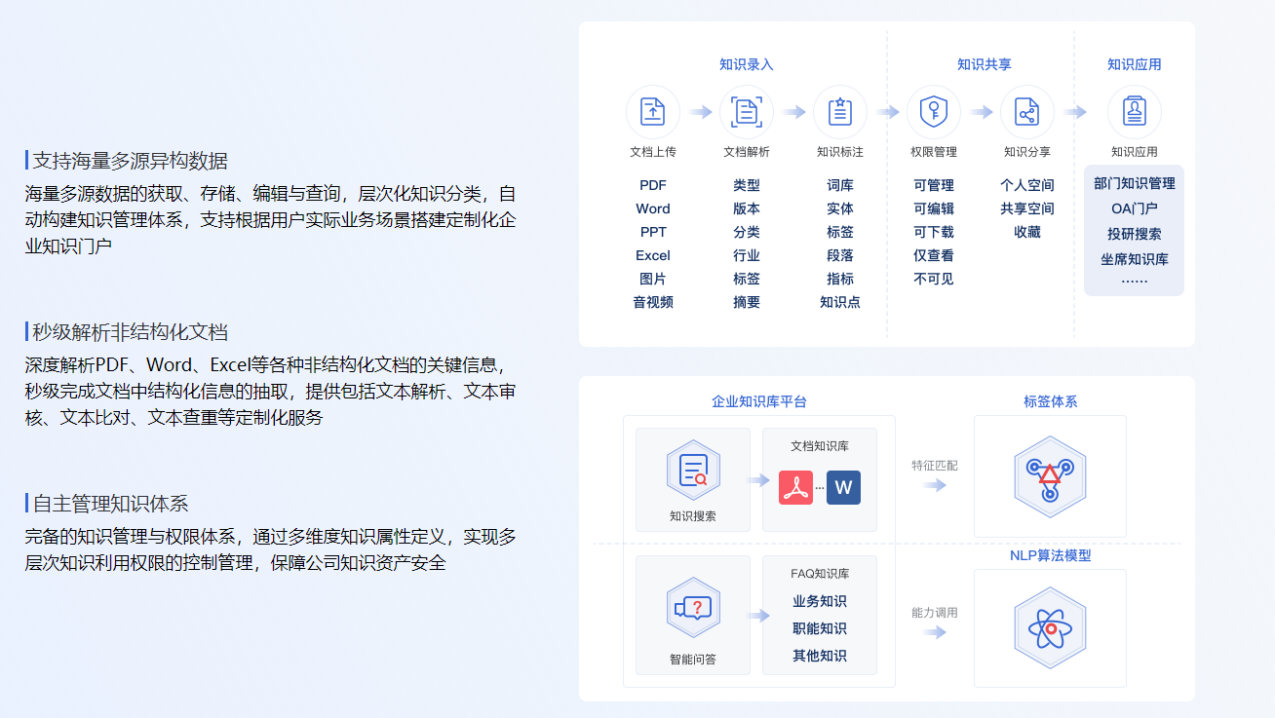This screenshot has width=1275, height=718.
Task: Click the 支持海量多源异构数据 heading
Action: click(x=131, y=161)
